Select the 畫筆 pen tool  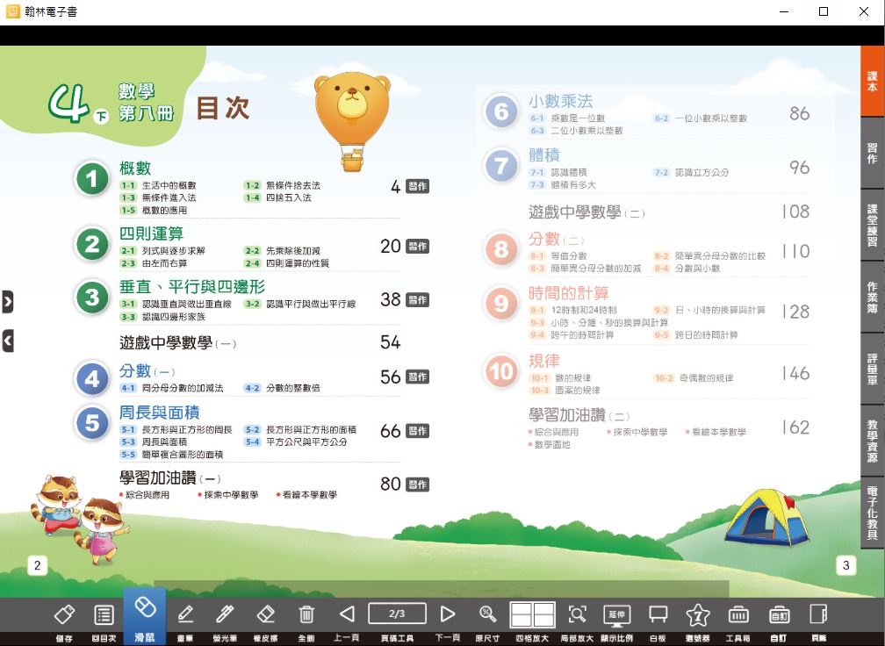coord(185,614)
